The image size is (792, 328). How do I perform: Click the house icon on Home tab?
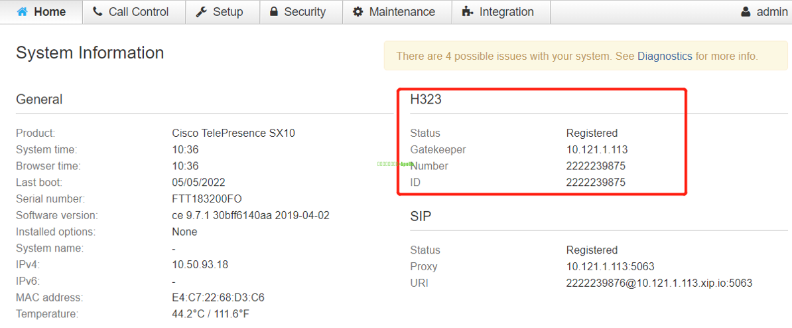(x=23, y=12)
